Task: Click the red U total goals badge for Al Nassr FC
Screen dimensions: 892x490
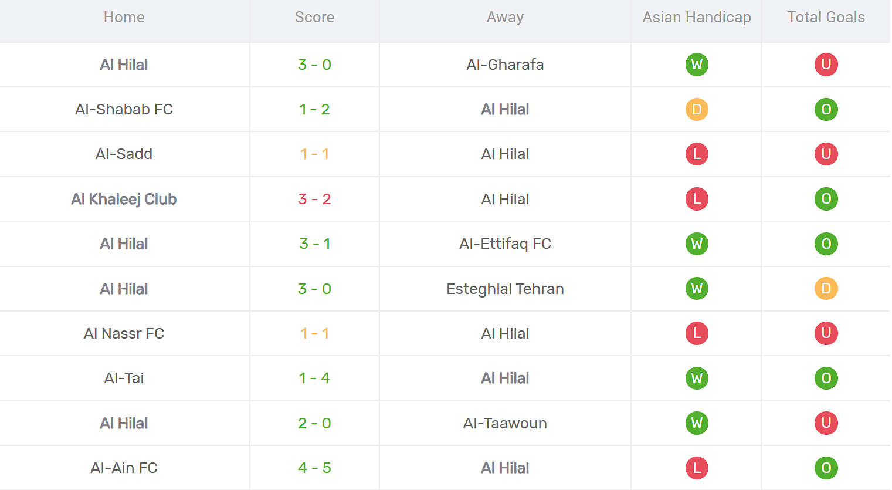Action: point(826,333)
